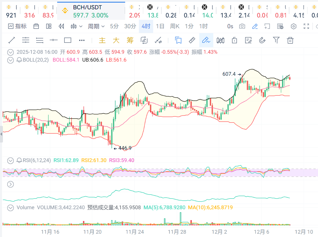Click the filter funnel icon
Viewport: 318px width, 237px height.
pyautogui.click(x=276, y=40)
